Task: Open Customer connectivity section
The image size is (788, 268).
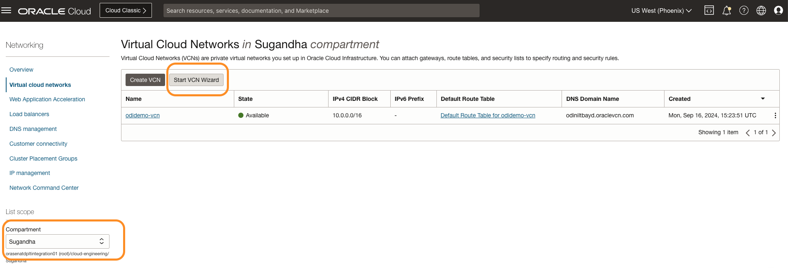Action: click(x=38, y=144)
